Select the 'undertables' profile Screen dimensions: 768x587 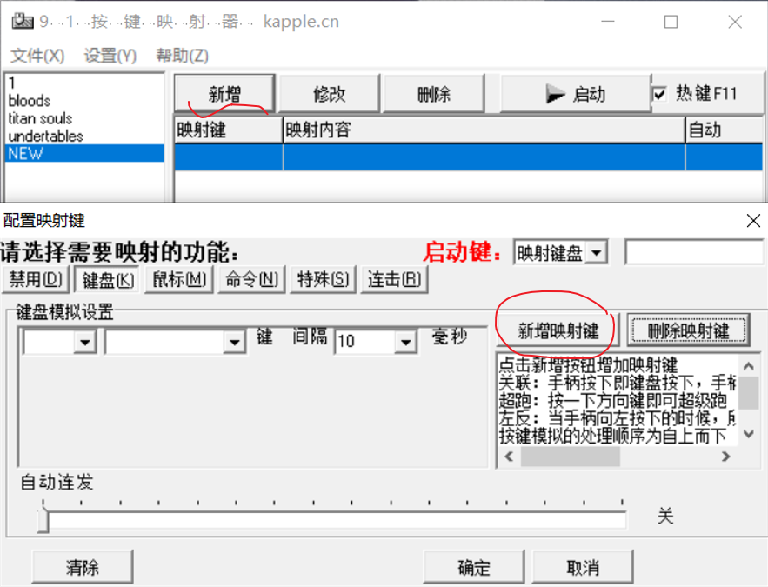tap(84, 136)
